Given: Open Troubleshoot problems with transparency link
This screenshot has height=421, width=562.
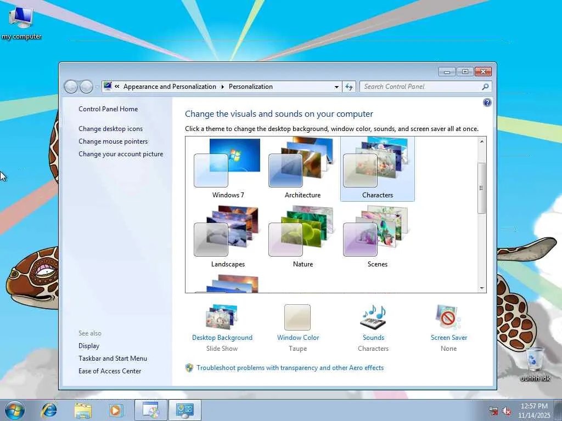Looking at the screenshot, I should (290, 368).
